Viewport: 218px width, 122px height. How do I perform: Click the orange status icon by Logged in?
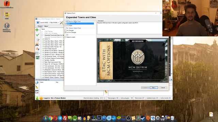pyautogui.click(x=41, y=98)
